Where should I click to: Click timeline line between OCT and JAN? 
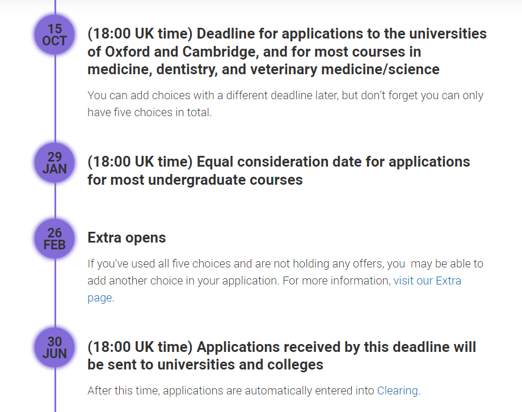point(55,99)
